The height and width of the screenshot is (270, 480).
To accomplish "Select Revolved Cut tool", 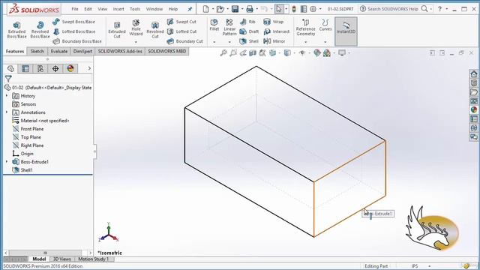I will [x=155, y=30].
